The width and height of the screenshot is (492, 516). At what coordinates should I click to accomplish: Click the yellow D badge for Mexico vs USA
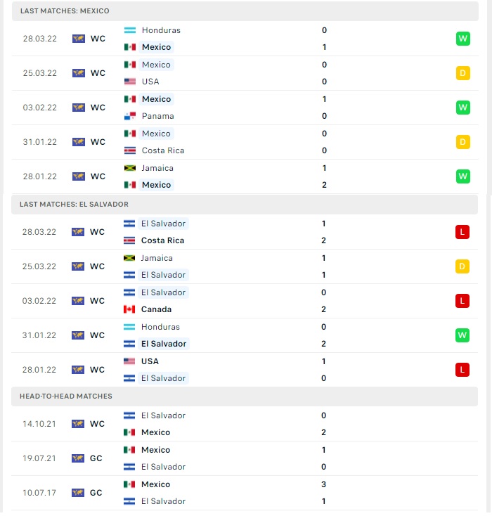pyautogui.click(x=463, y=73)
